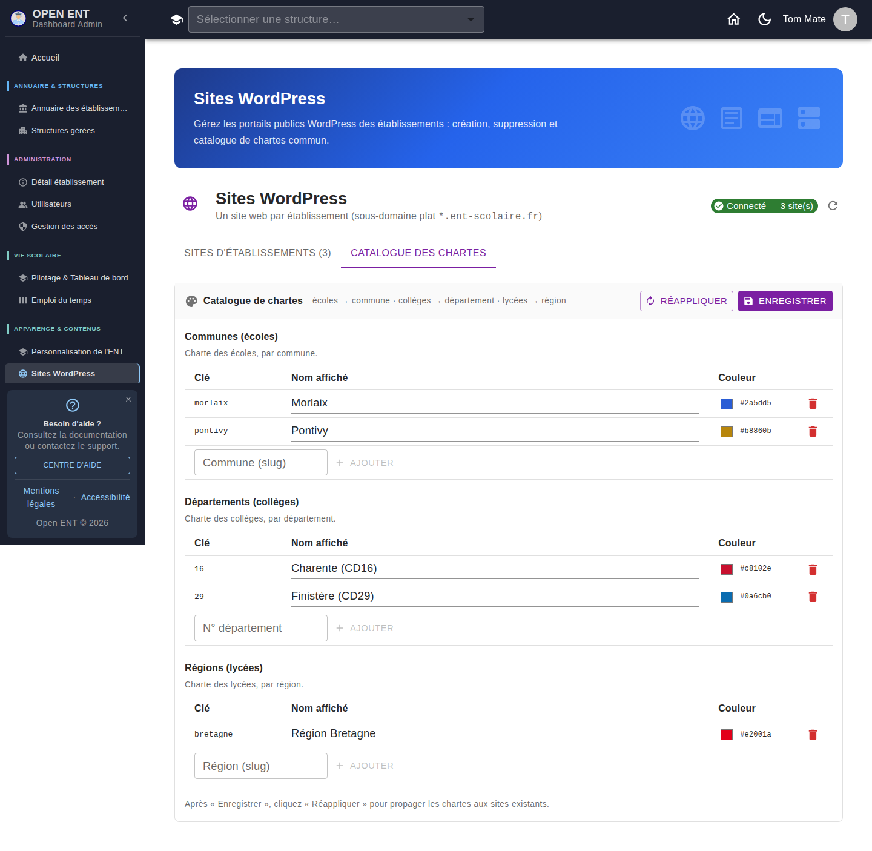
Task: Delete the Pontivy charter row
Action: (x=813, y=431)
